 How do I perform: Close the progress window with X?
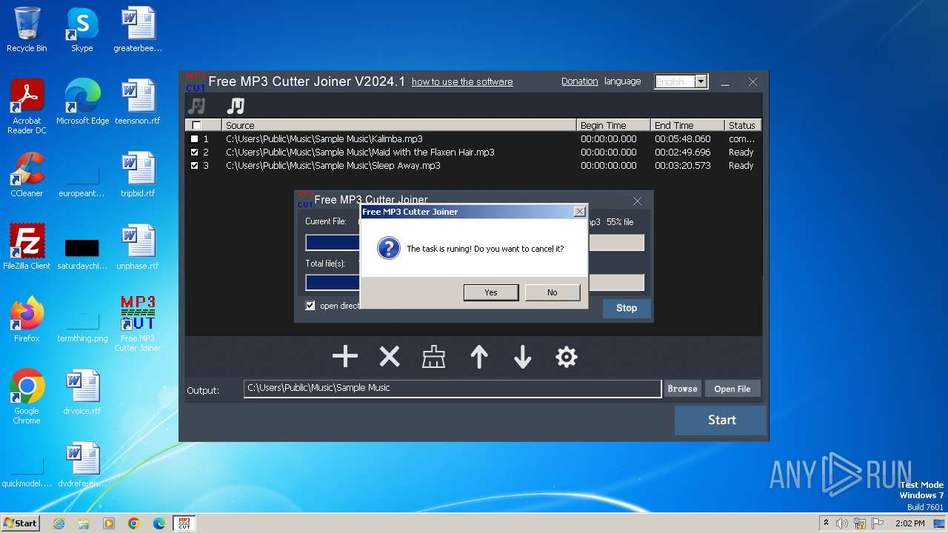[638, 201]
